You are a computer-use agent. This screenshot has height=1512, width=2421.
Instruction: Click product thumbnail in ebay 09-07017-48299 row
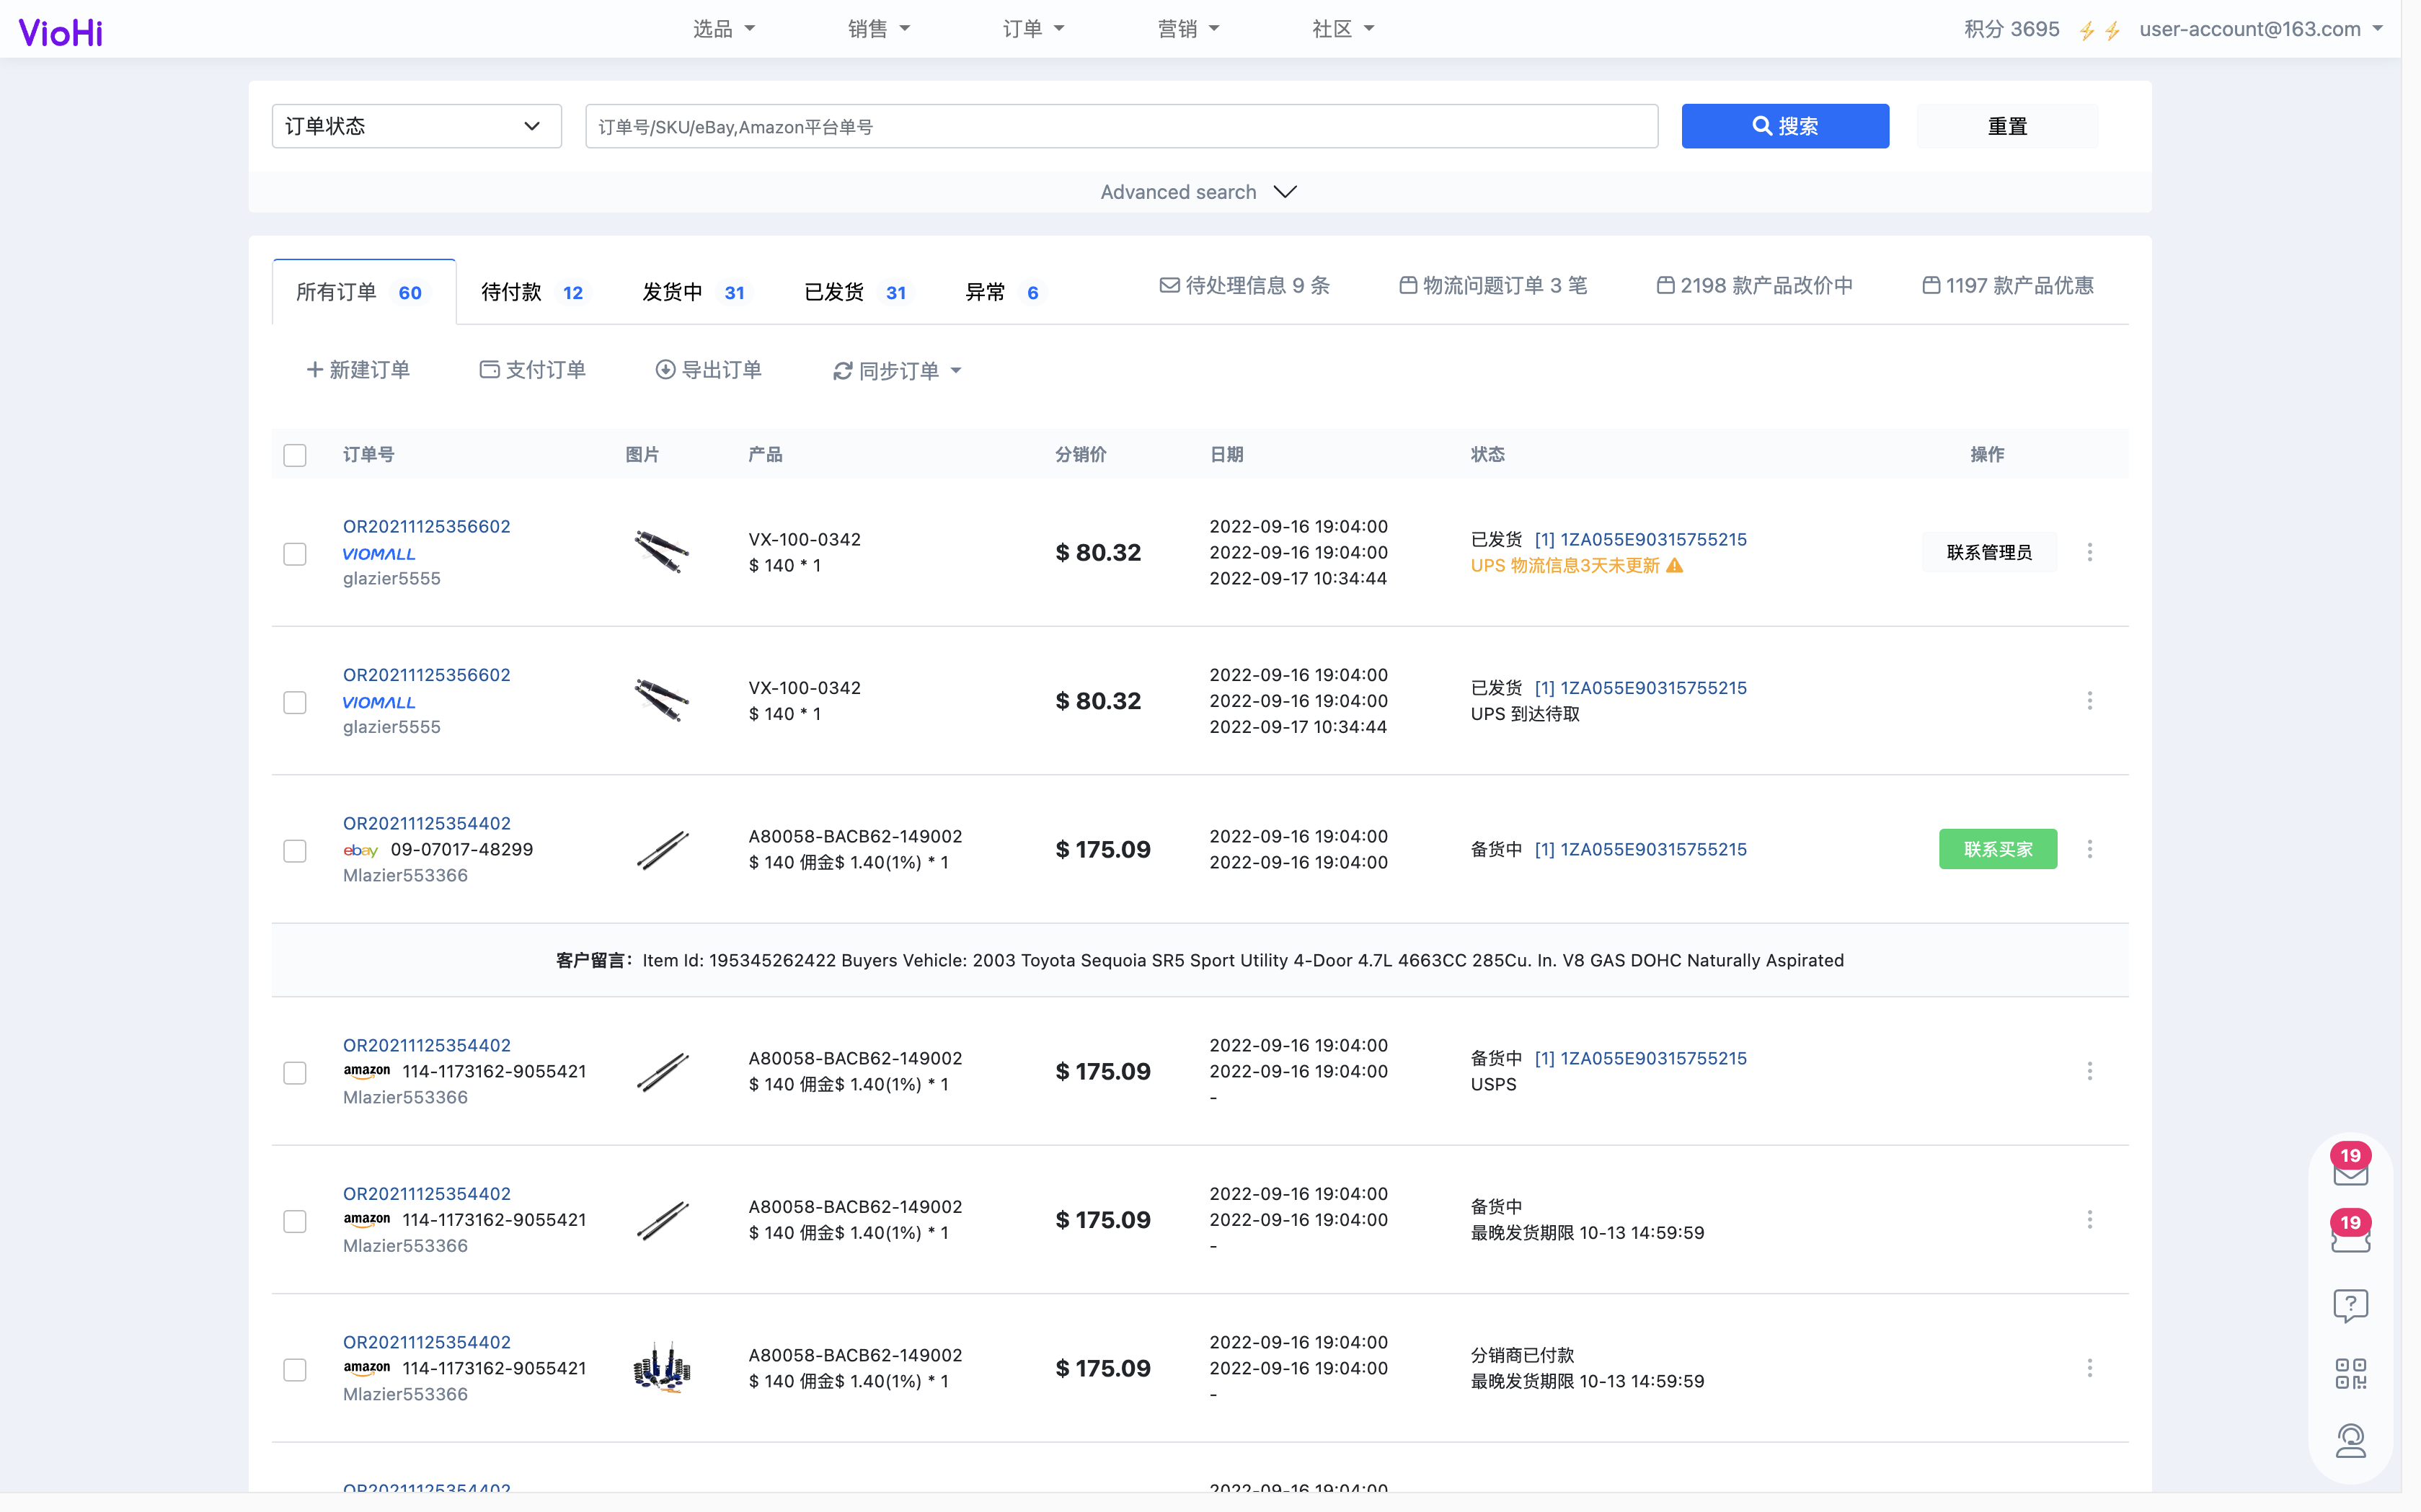point(661,849)
